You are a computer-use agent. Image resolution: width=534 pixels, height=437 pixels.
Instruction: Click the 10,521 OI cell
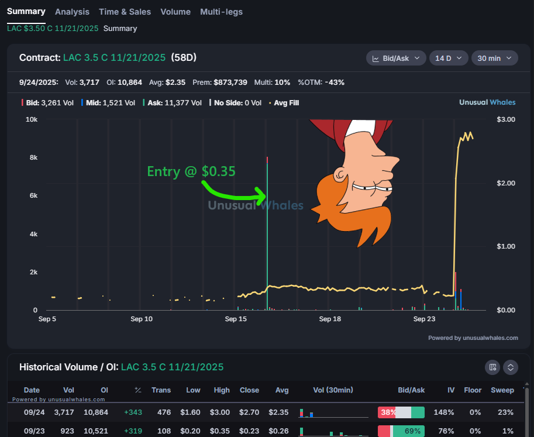(x=96, y=431)
